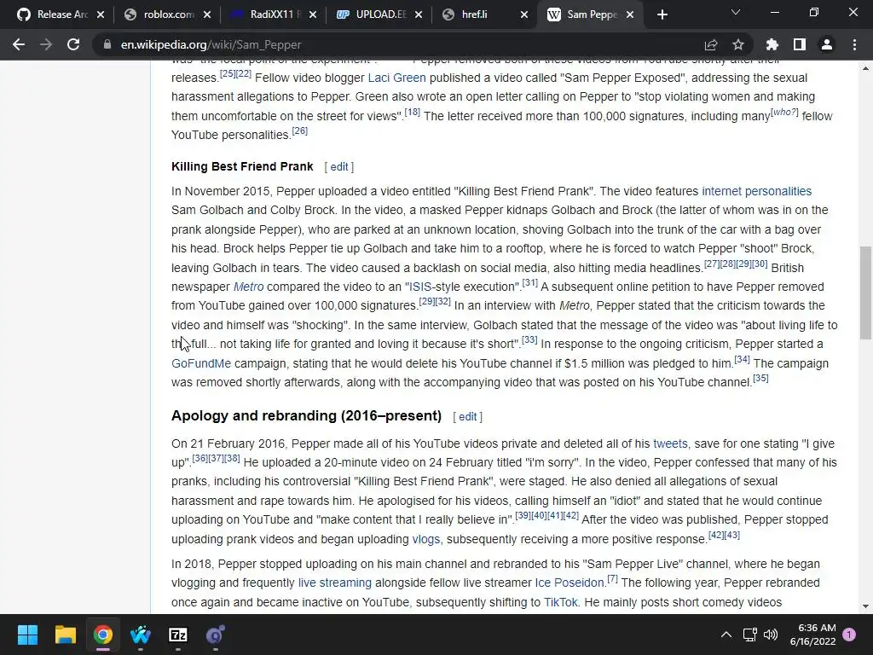Open a new tab with plus
Screen dimensions: 873x655
(x=662, y=14)
